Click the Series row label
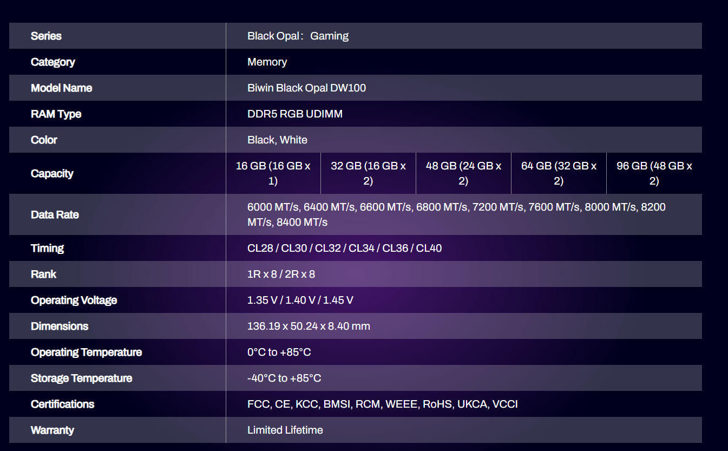The height and width of the screenshot is (451, 728). [46, 36]
